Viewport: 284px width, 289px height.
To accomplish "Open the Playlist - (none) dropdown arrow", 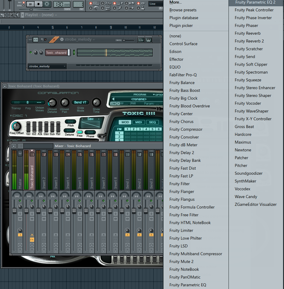I will 56,15.
